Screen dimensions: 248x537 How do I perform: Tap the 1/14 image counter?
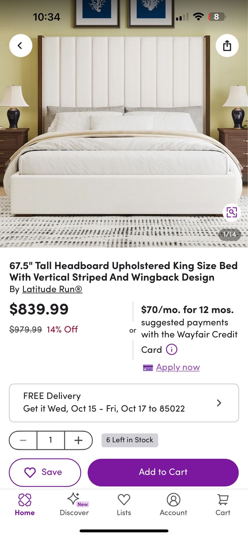(230, 234)
